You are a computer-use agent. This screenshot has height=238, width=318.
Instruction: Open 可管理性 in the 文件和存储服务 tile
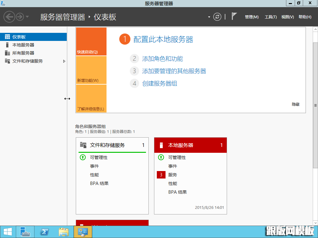pyautogui.click(x=99, y=157)
